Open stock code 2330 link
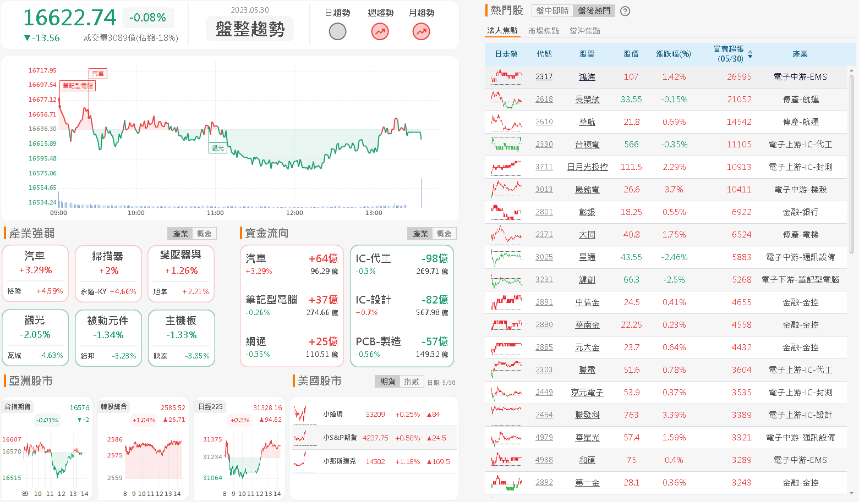 [544, 144]
